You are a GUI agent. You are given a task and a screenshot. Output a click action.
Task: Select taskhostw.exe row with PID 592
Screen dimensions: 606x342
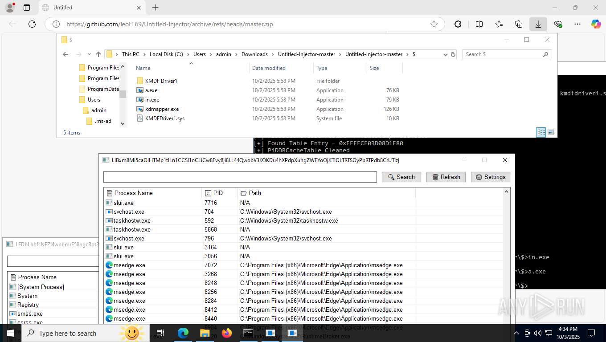pos(303,220)
